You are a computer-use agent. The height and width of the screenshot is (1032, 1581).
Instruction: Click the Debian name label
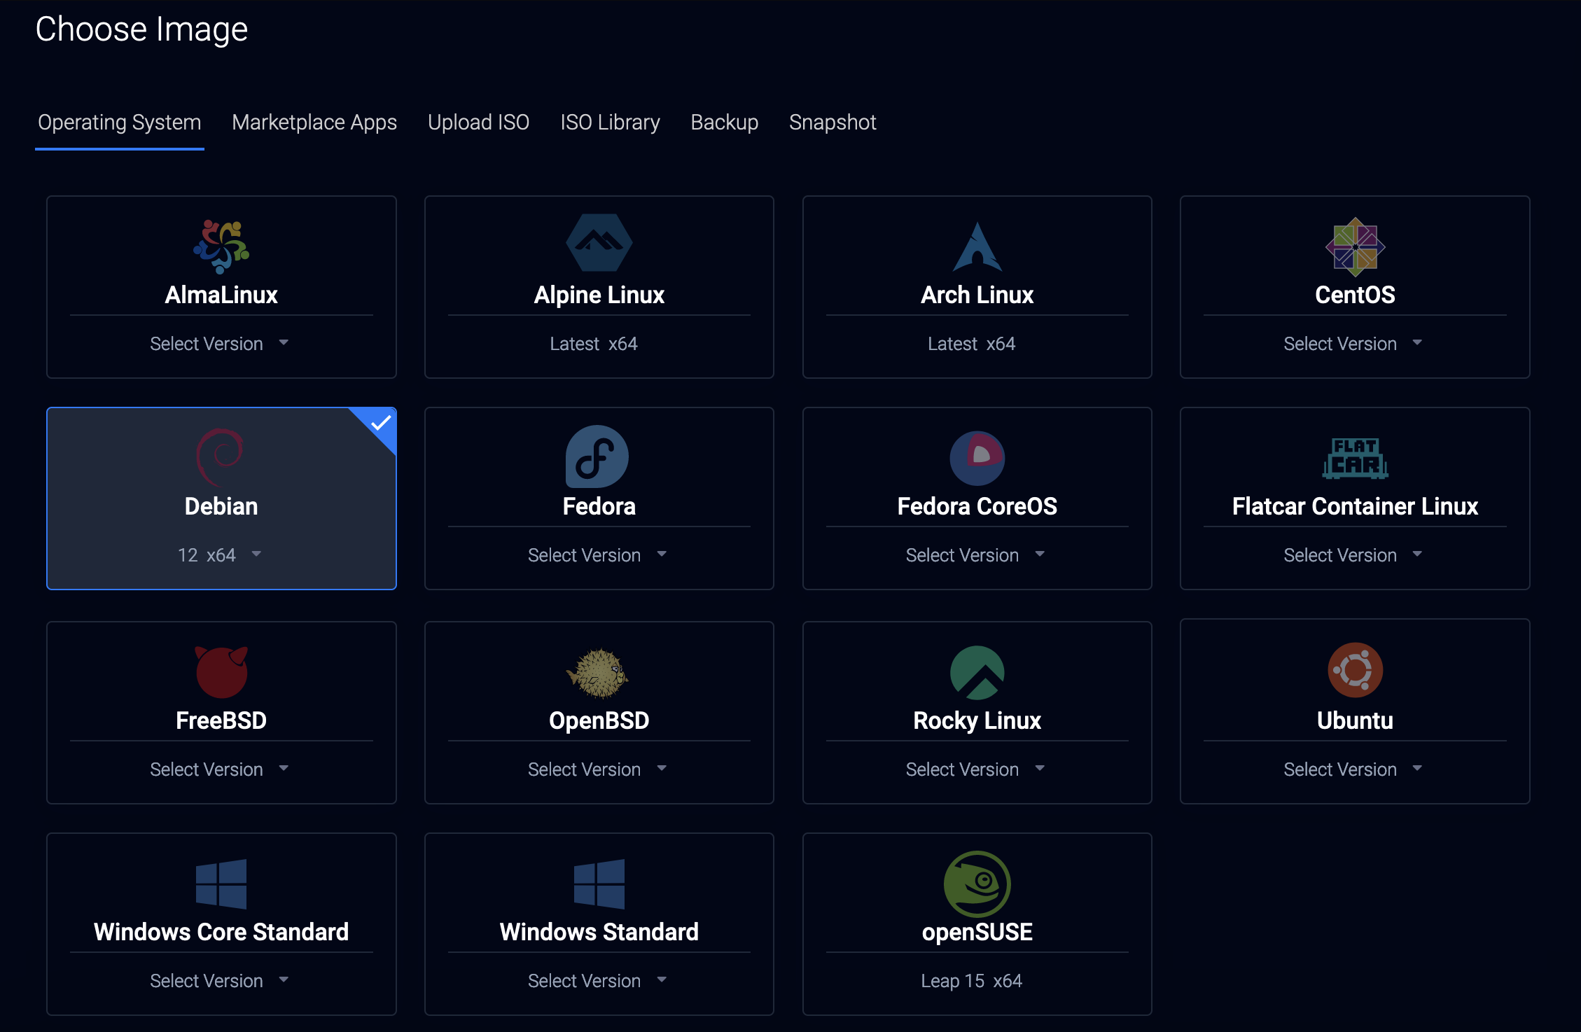pyautogui.click(x=221, y=506)
